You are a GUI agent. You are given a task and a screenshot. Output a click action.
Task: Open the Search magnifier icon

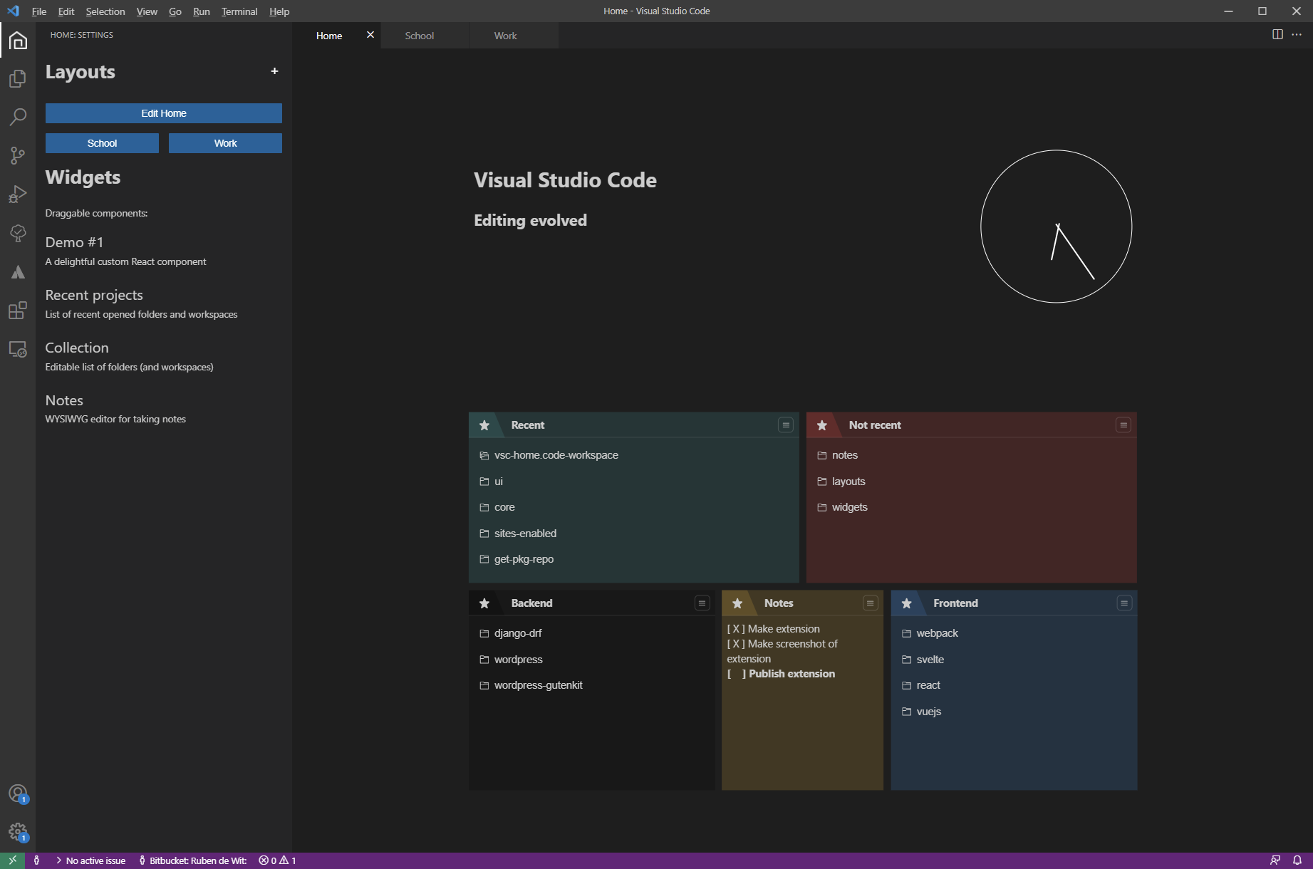tap(18, 117)
